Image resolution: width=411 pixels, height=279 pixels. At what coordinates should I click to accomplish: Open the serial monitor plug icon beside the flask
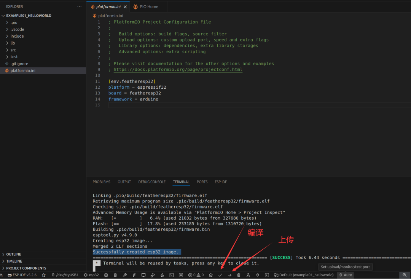click(257, 275)
